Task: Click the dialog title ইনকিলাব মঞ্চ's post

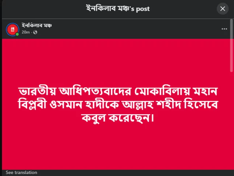Action: (118, 8)
